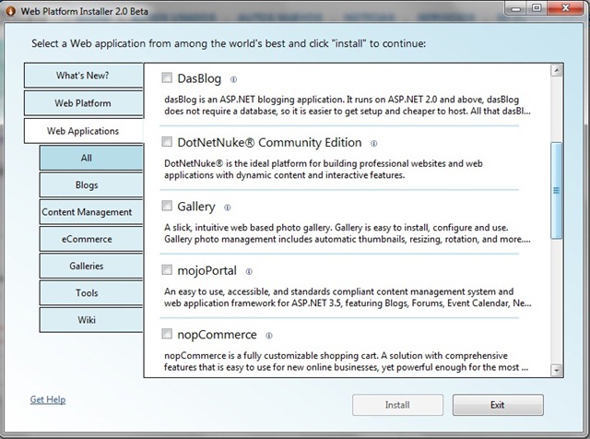Open the What's New? tab
This screenshot has width=590, height=439.
pyautogui.click(x=83, y=76)
